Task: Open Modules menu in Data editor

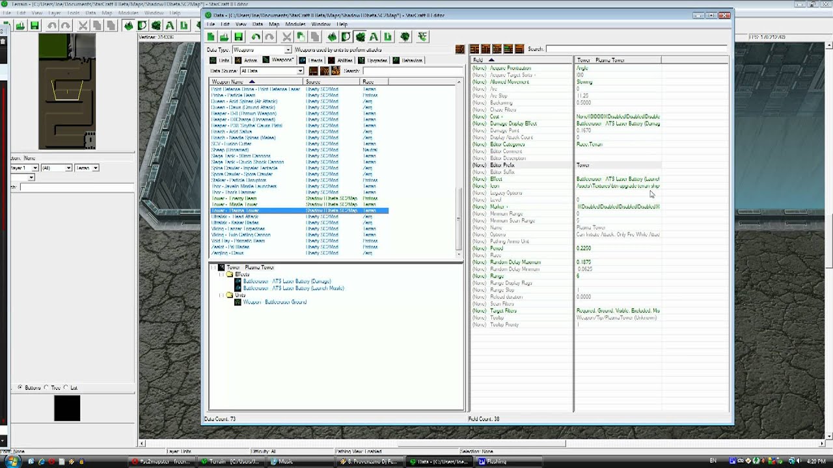Action: 295,24
